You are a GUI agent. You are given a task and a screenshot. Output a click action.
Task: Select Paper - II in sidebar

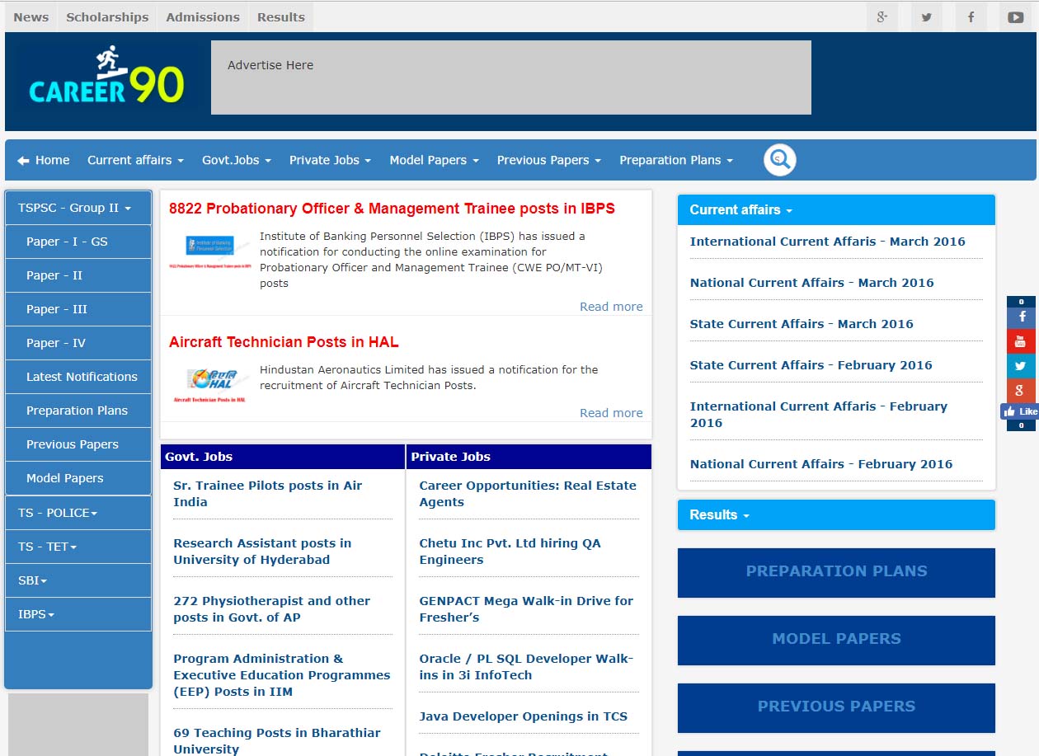[x=78, y=275]
